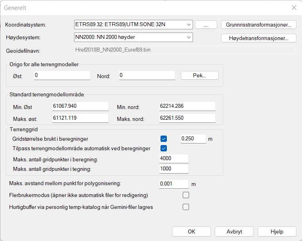Select the Min. Øst value field
302x241 pixels.
pyautogui.click(x=80, y=106)
